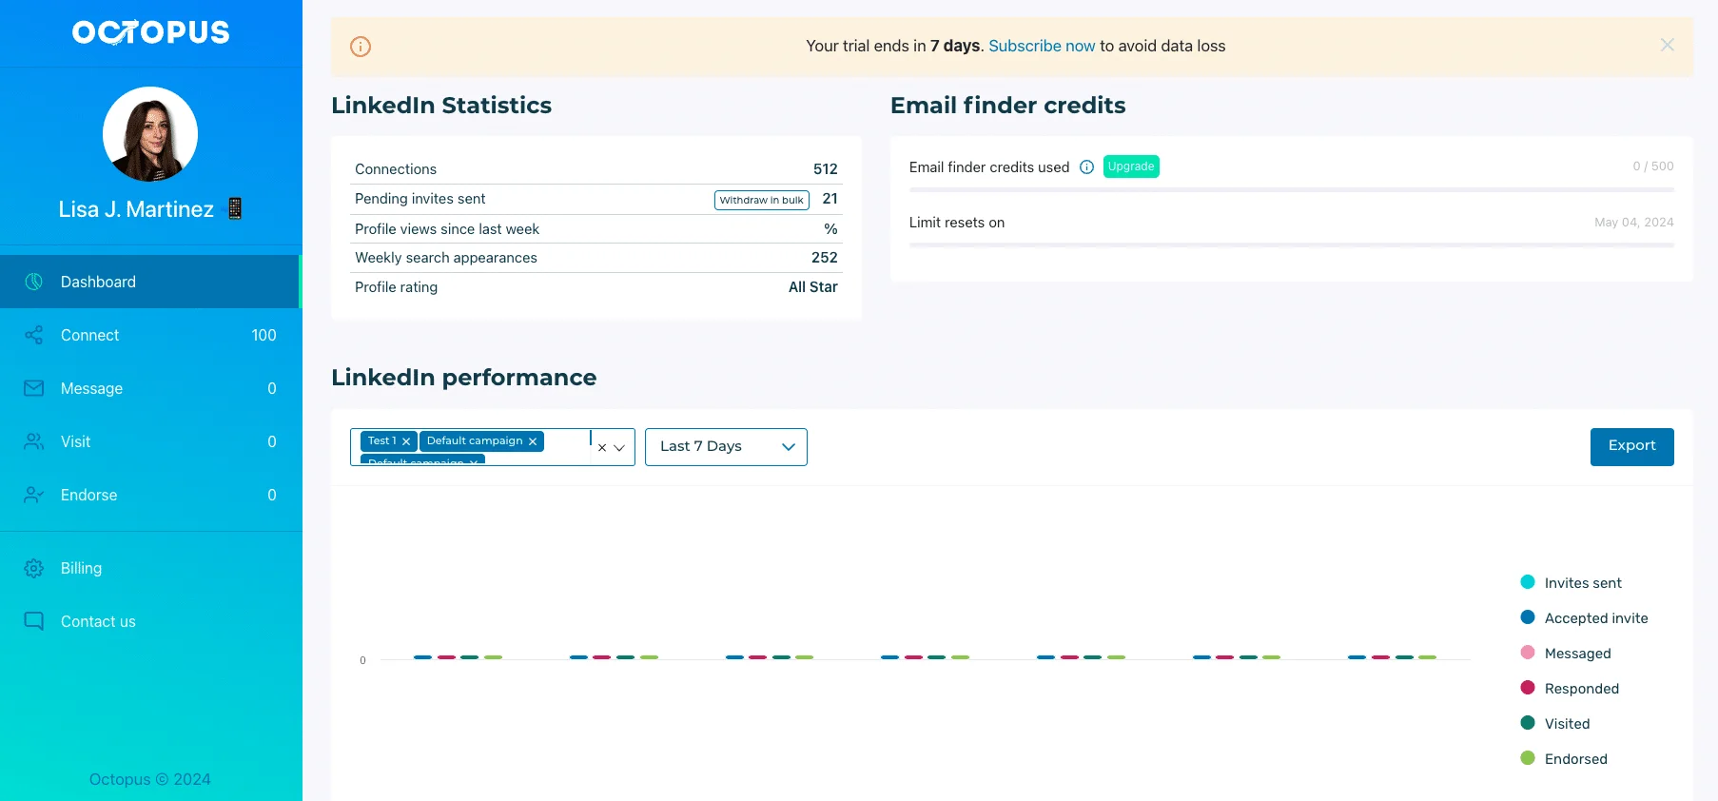Image resolution: width=1718 pixels, height=801 pixels.
Task: Click the Octopus © 2024 footer text
Action: point(150,779)
